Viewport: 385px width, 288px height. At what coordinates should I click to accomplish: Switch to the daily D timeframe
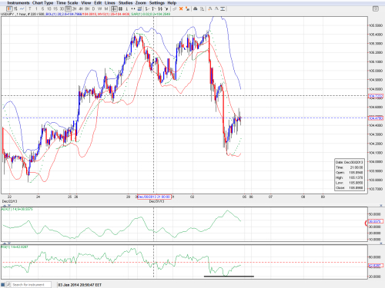pos(93,8)
